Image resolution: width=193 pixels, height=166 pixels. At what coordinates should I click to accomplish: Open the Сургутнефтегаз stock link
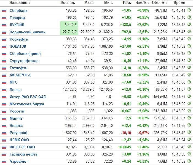[24, 61]
